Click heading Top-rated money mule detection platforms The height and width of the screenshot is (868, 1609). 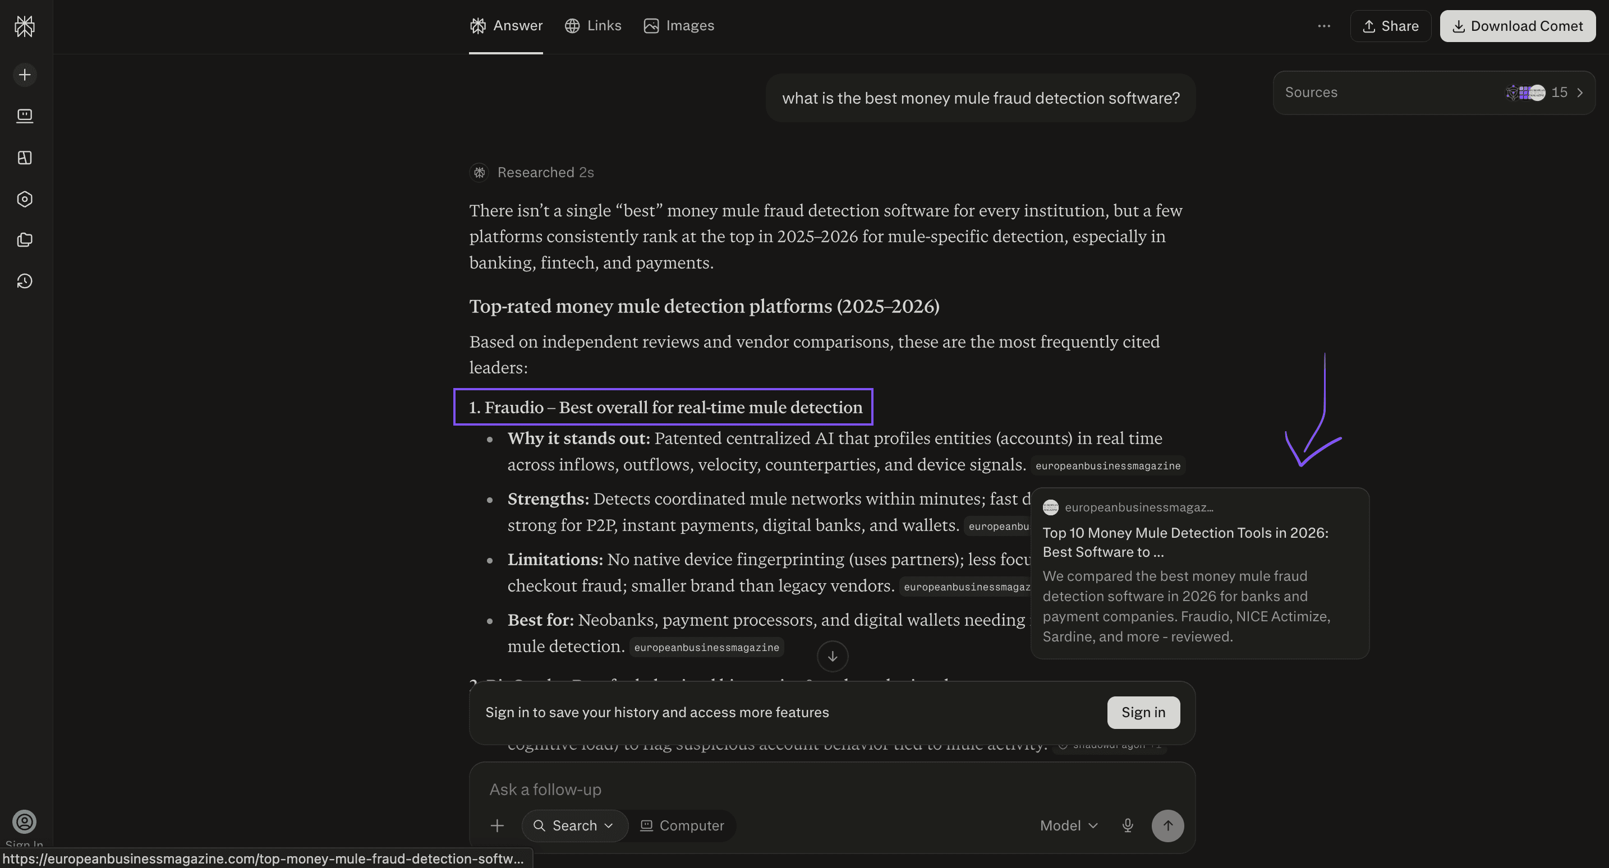(705, 306)
